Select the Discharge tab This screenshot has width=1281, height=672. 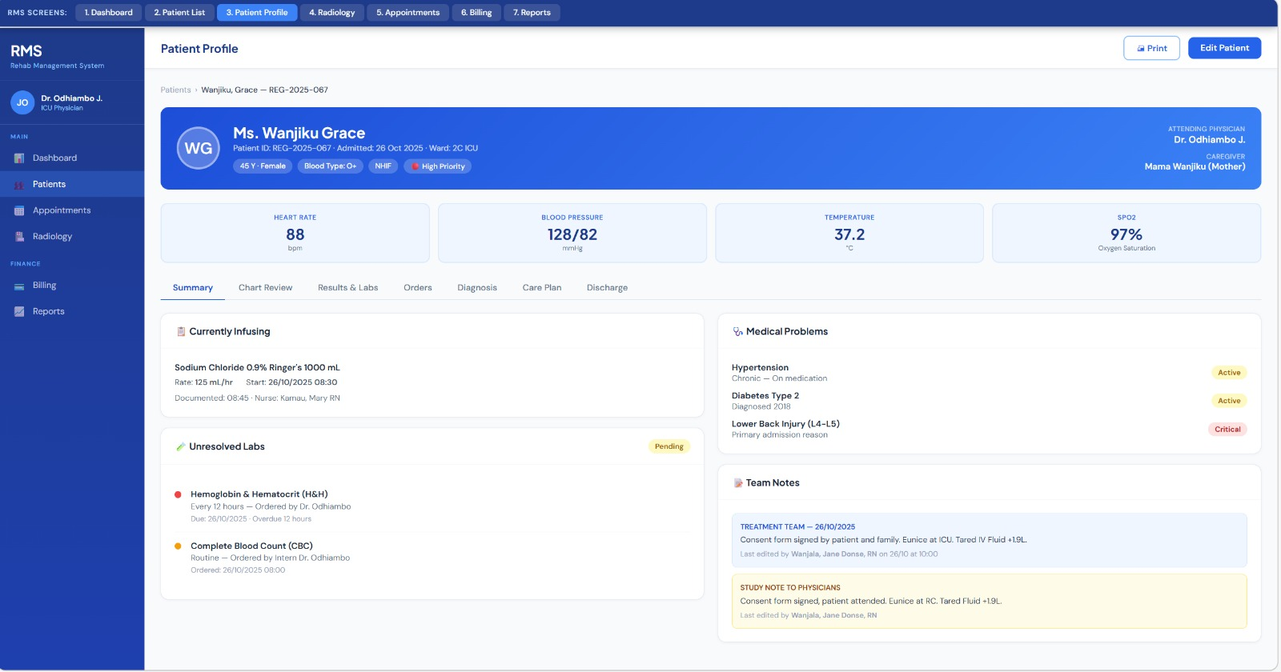pyautogui.click(x=607, y=288)
